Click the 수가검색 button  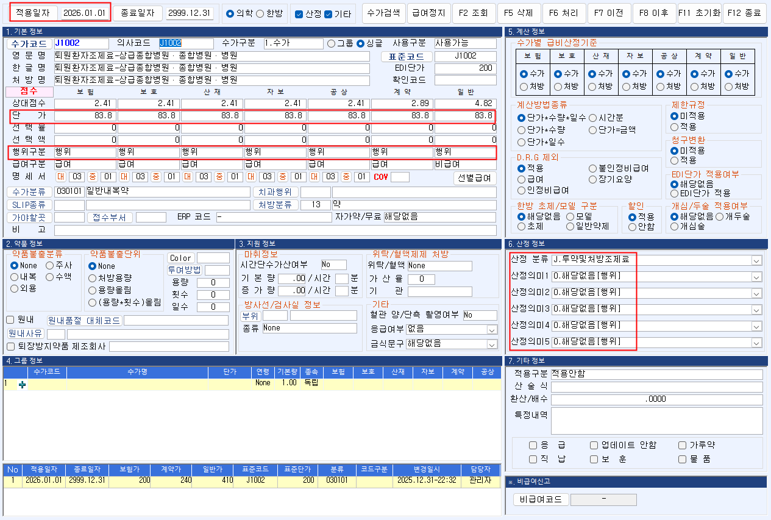383,13
